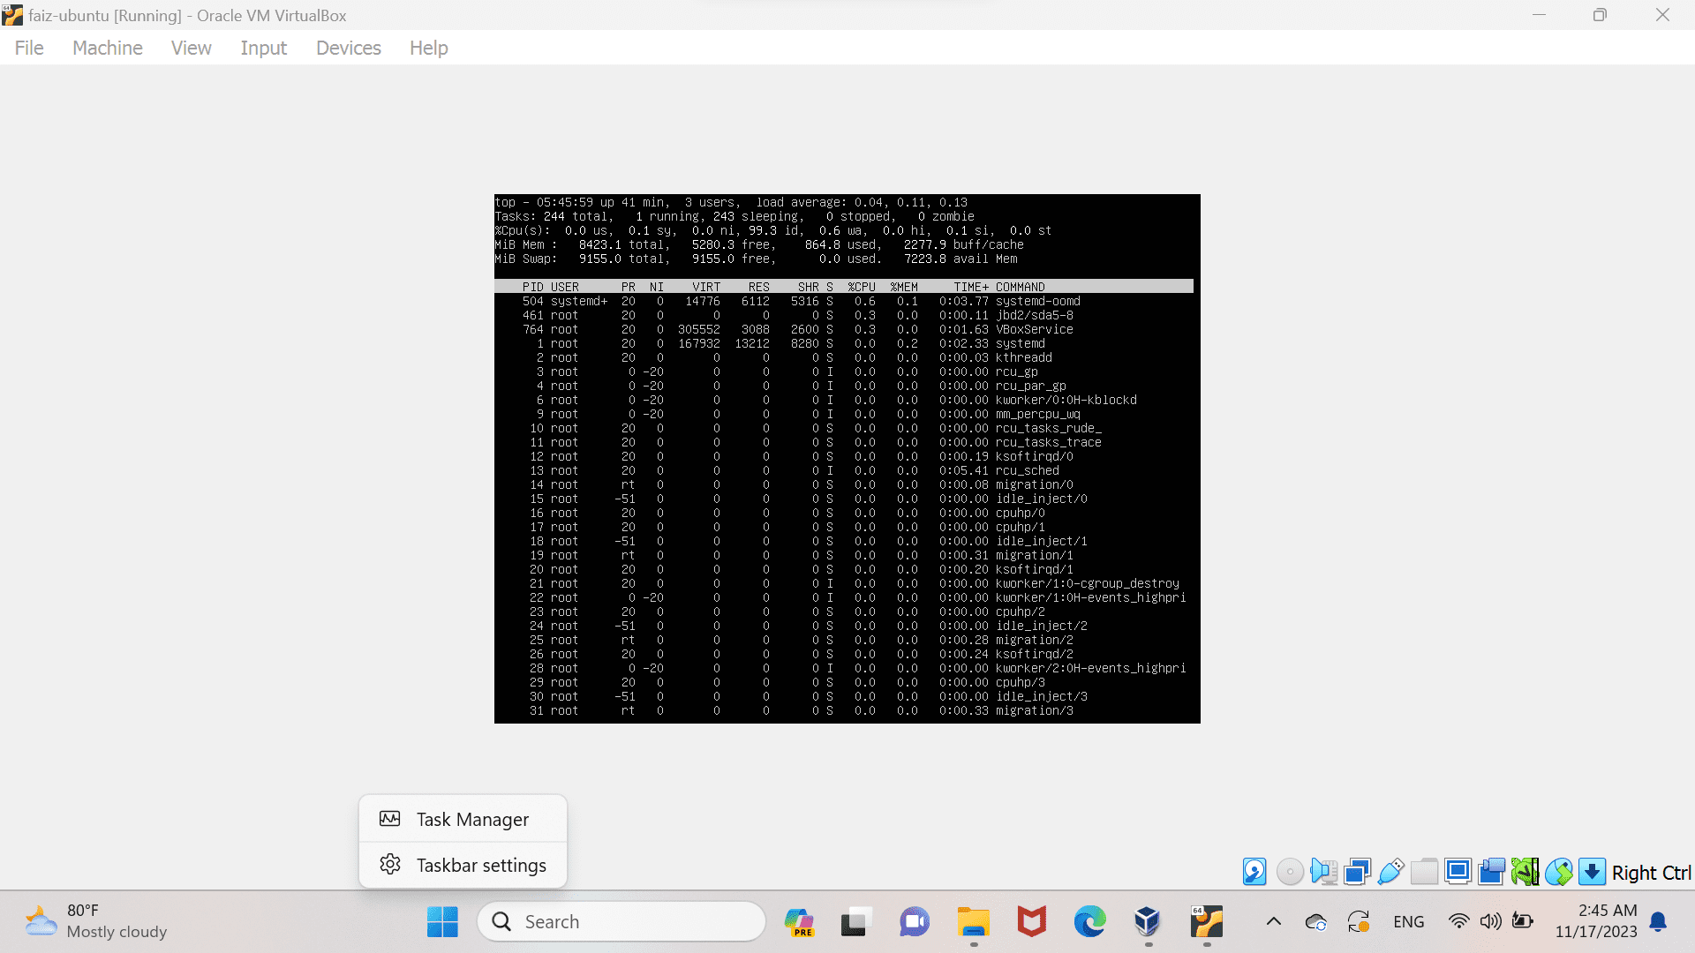Launch Task Manager from the context menu
This screenshot has height=953, width=1695.
[463, 819]
